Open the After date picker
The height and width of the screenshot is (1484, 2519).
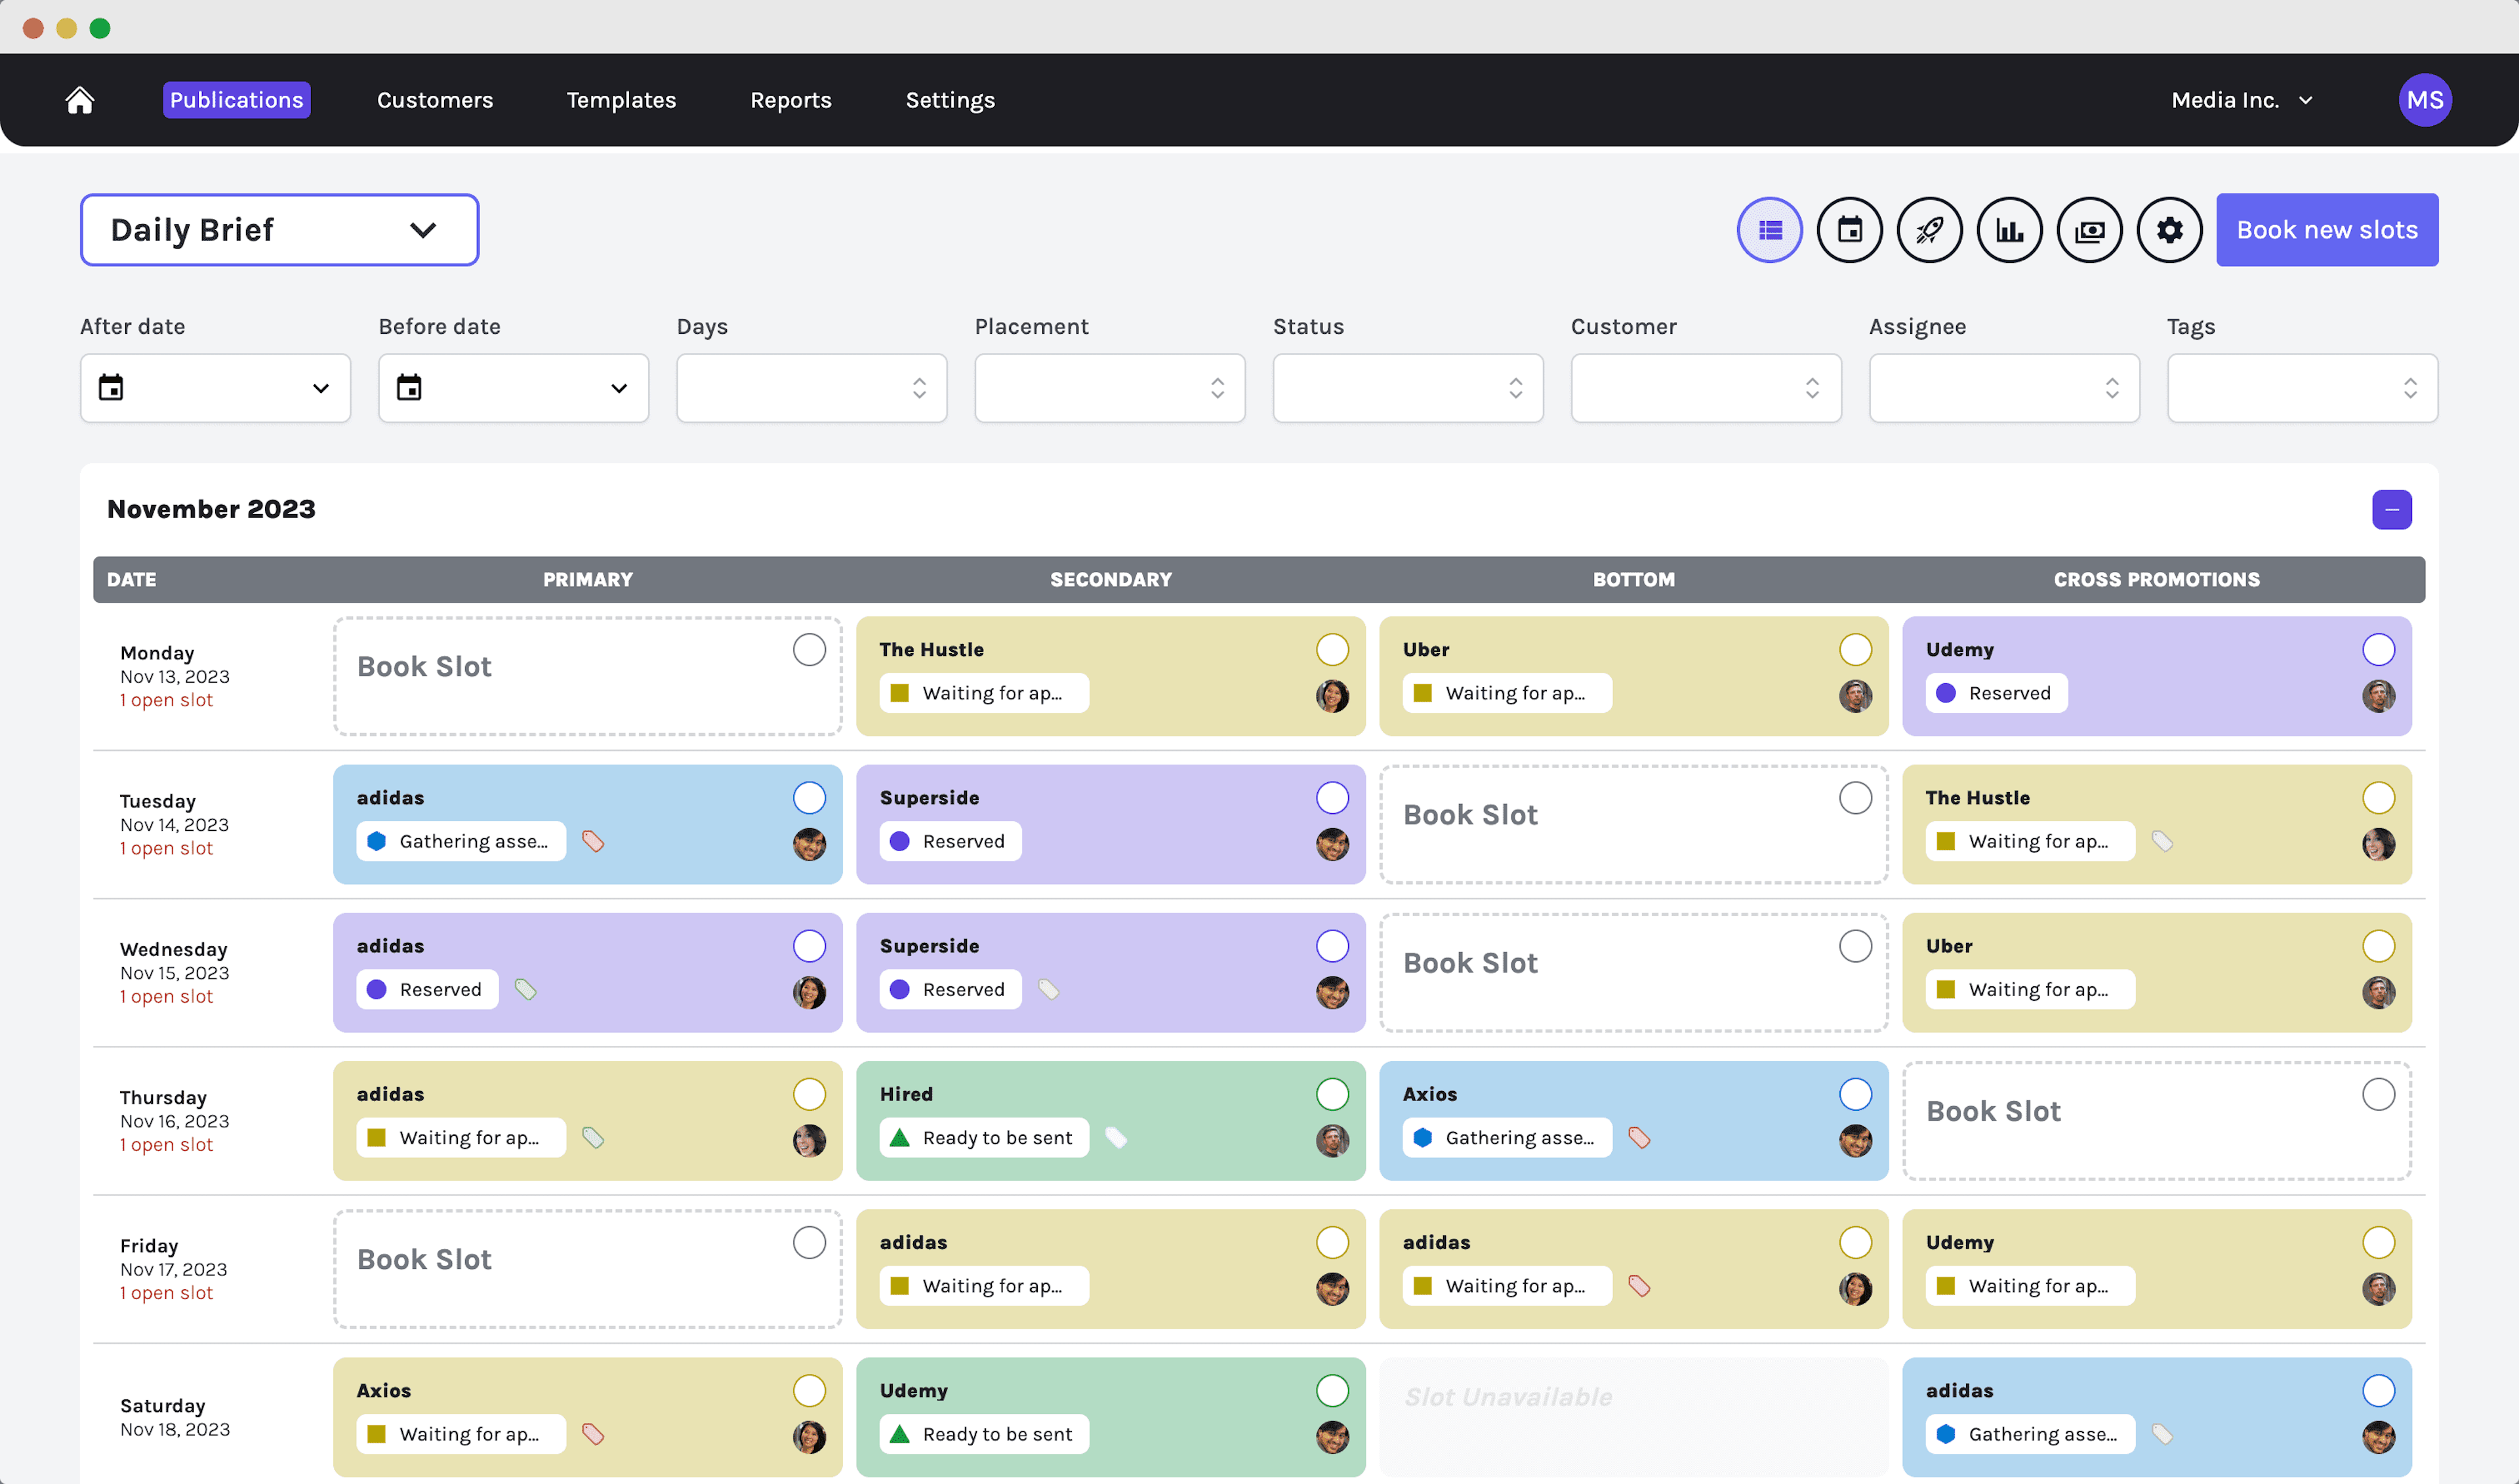[215, 387]
